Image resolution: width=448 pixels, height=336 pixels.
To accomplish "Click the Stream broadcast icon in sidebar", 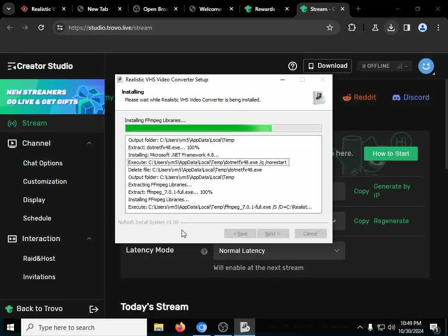I will (12, 123).
